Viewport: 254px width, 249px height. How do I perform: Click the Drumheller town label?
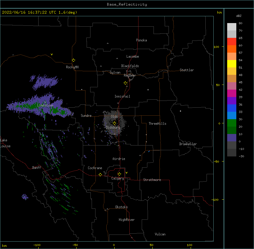click(188, 144)
